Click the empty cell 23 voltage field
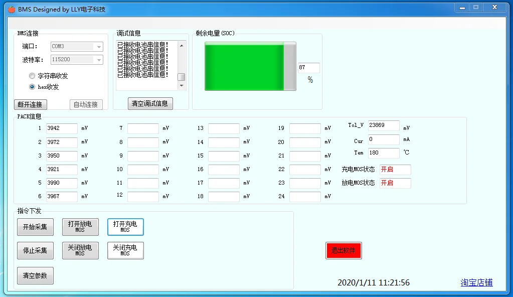This screenshot has height=297, width=513. point(305,183)
